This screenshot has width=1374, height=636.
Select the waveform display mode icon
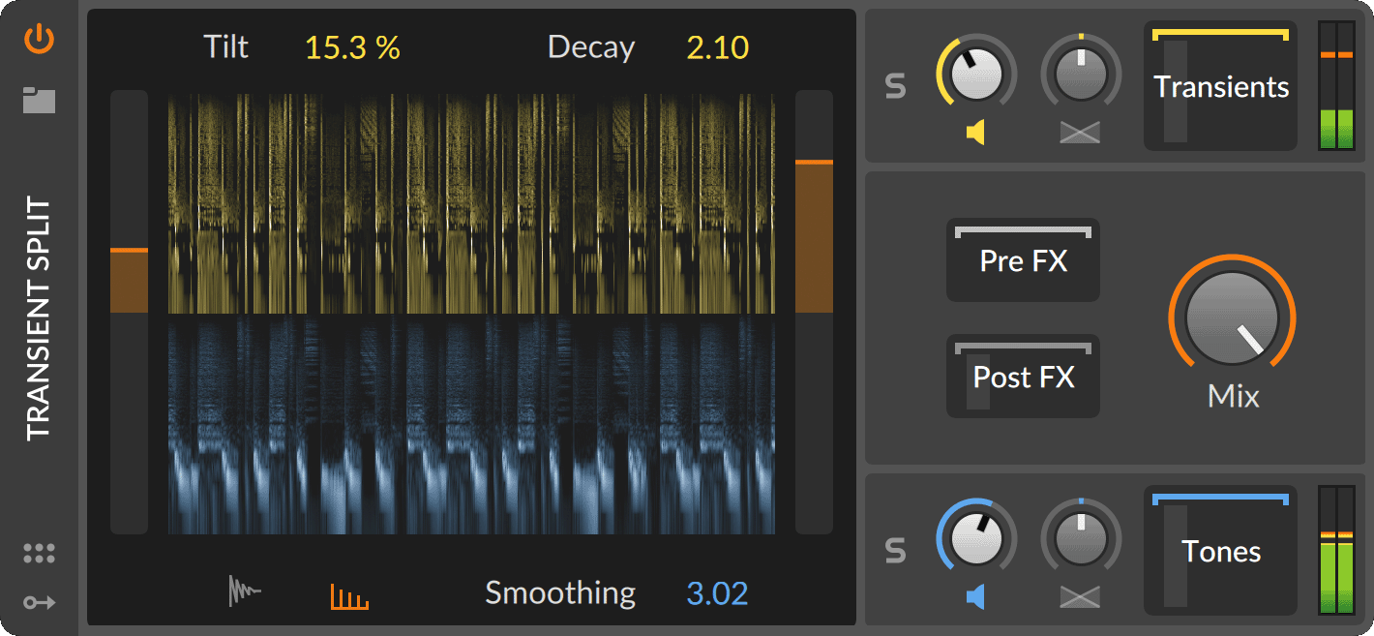[245, 591]
